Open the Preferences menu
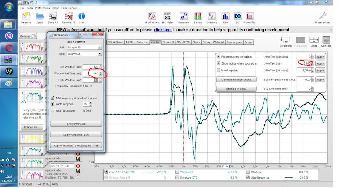 pyautogui.click(x=42, y=8)
